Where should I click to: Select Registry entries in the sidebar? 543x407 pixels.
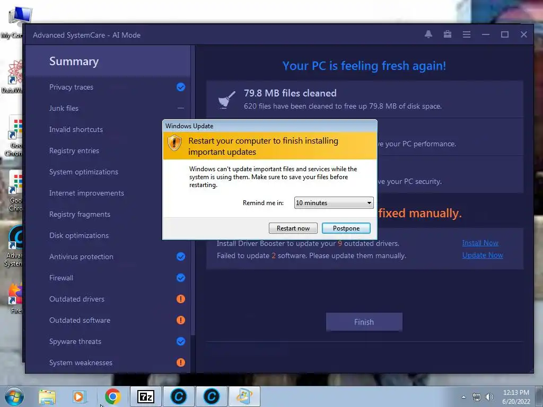point(74,151)
